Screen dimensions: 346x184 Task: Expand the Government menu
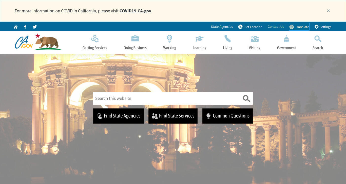coord(286,42)
